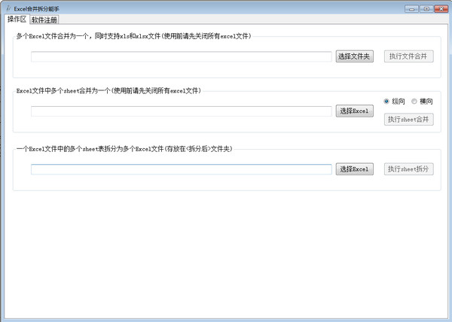This screenshot has width=452, height=322.
Task: Click the 多个Excel文件合并为一个 group label
Action: (x=134, y=36)
